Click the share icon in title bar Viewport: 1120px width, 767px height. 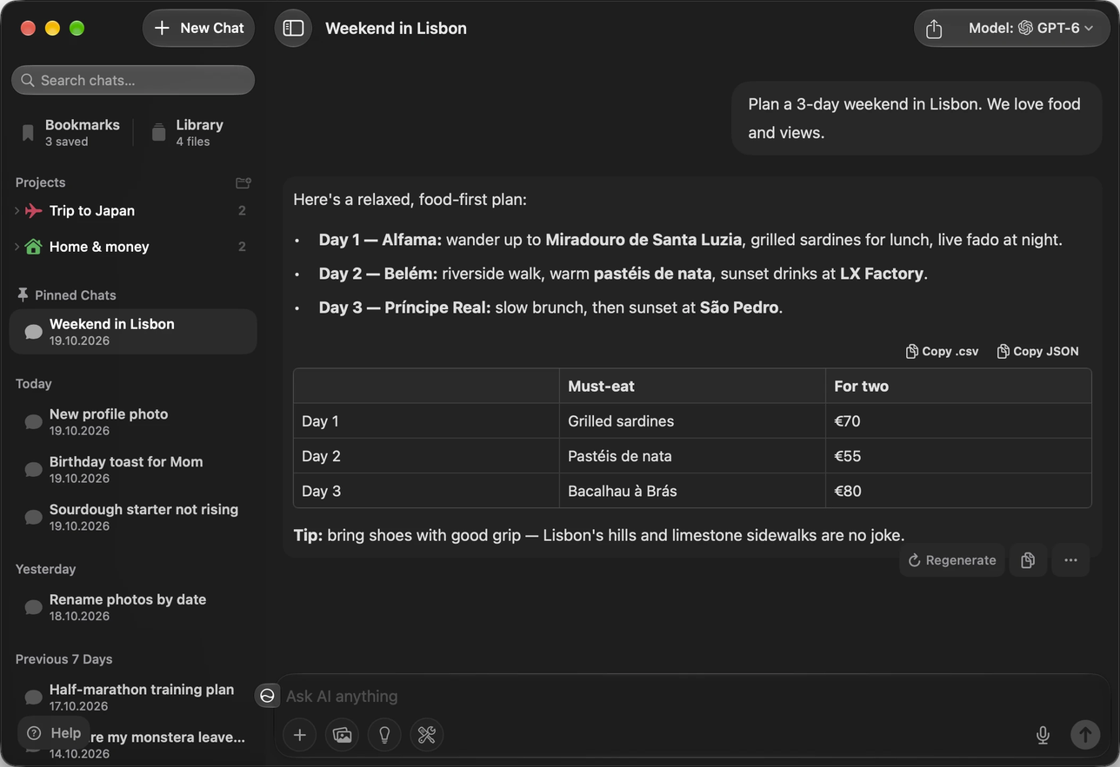coord(934,29)
